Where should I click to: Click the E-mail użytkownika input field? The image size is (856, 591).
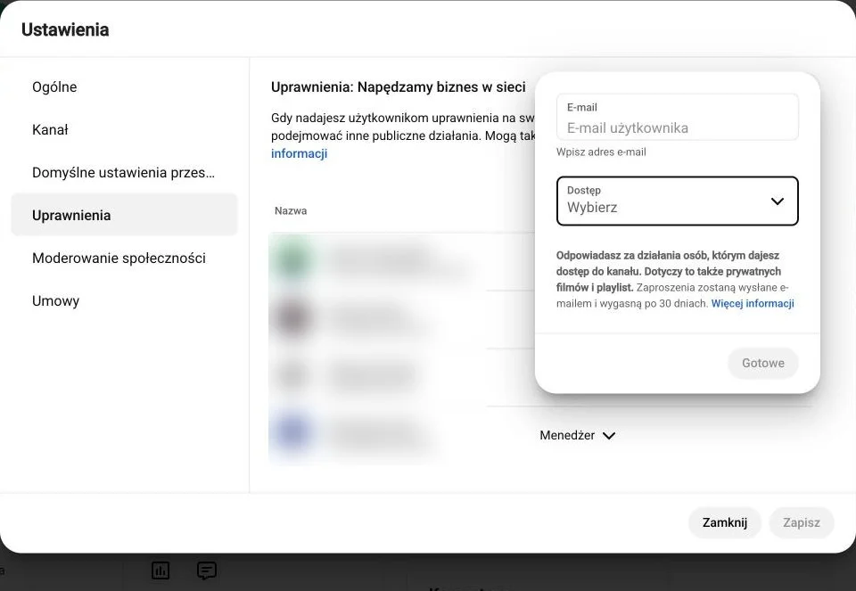tap(677, 117)
